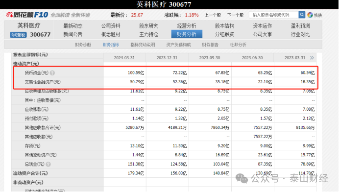This screenshot has height=192, width=339.
Task: Click the 151.38亿 total cash value
Action: pos(136,164)
